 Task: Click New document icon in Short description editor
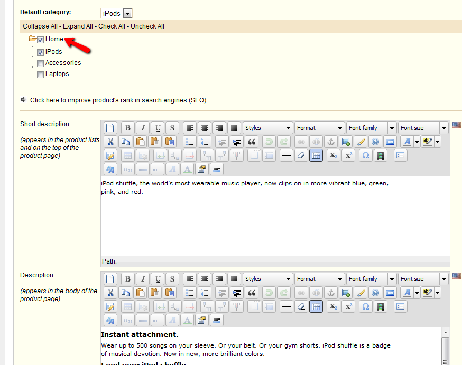pos(110,128)
